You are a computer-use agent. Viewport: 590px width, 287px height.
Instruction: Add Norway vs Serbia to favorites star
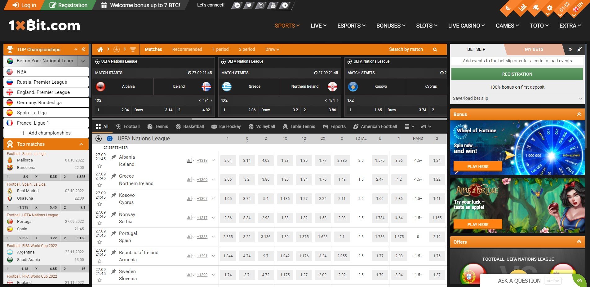100,223
